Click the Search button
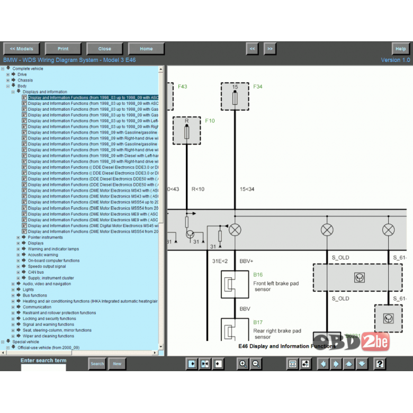 coord(97,364)
